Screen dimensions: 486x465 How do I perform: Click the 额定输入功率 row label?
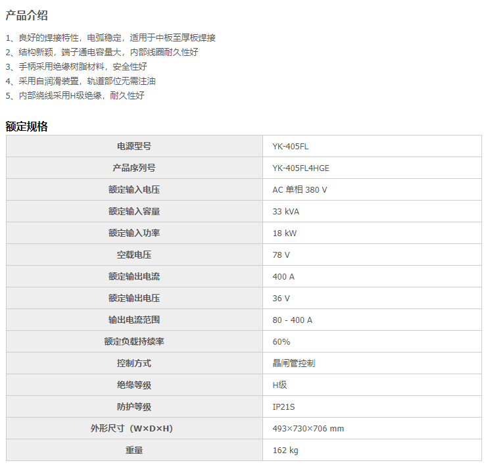point(134,233)
